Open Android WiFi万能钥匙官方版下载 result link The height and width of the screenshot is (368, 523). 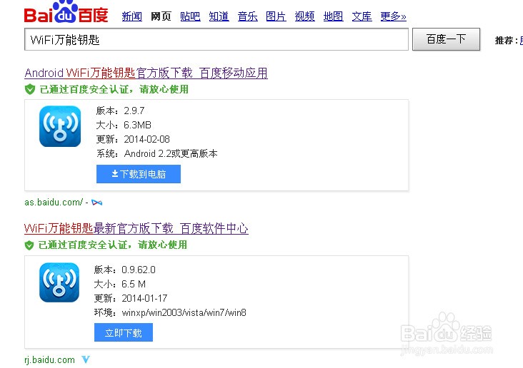tap(146, 73)
